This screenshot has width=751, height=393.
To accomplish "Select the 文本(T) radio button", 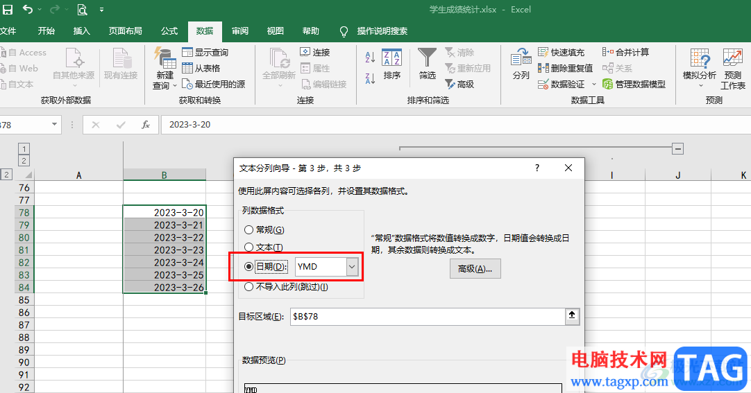I will 248,247.
